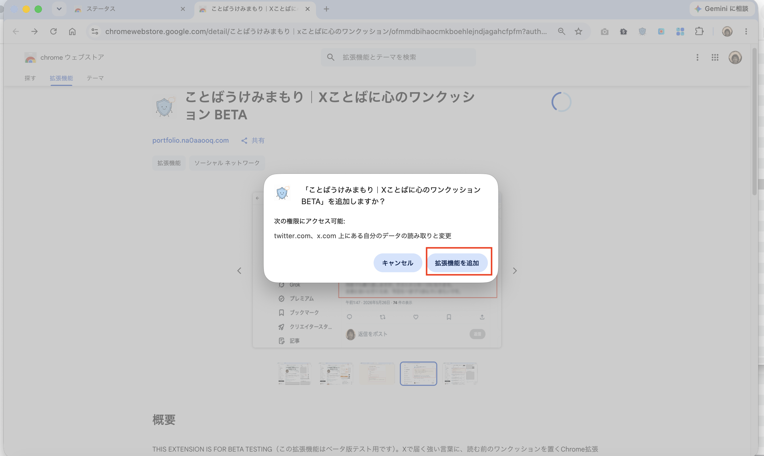Select the highlighted fourth screenshot thumbnail
764x456 pixels.
(418, 374)
